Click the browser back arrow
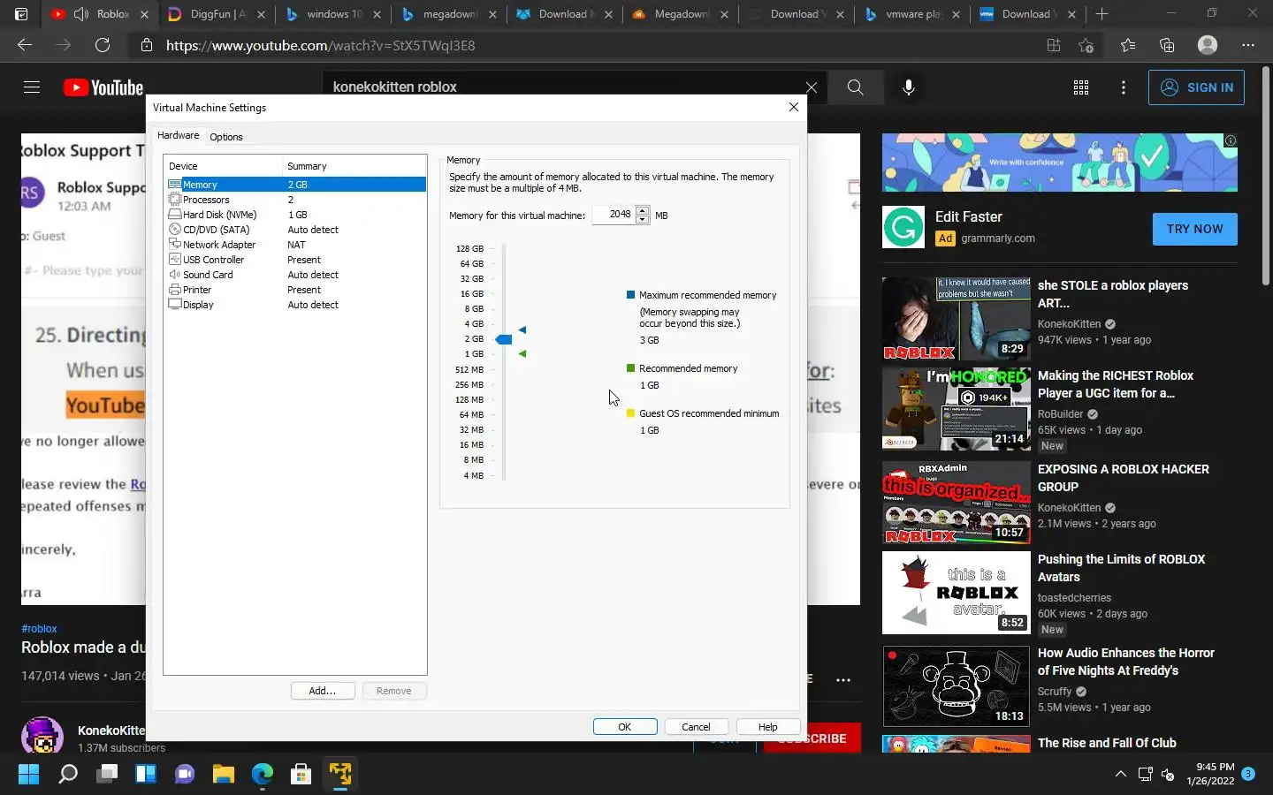The height and width of the screenshot is (795, 1273). [x=25, y=45]
